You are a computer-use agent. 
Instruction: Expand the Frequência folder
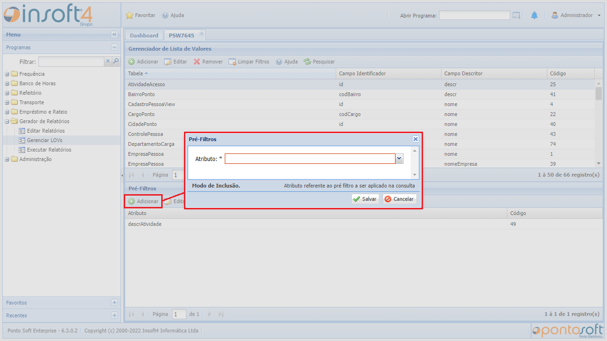click(x=7, y=74)
